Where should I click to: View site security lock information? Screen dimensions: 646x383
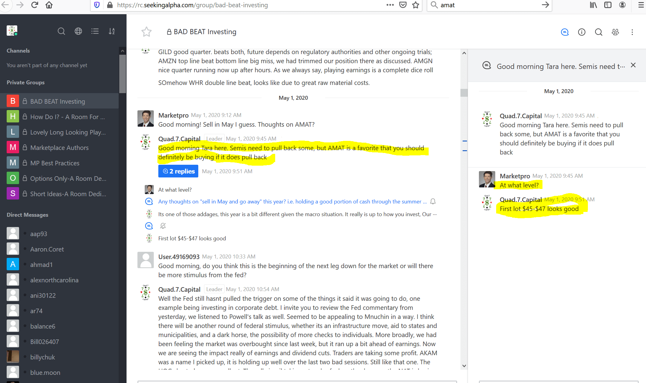110,5
